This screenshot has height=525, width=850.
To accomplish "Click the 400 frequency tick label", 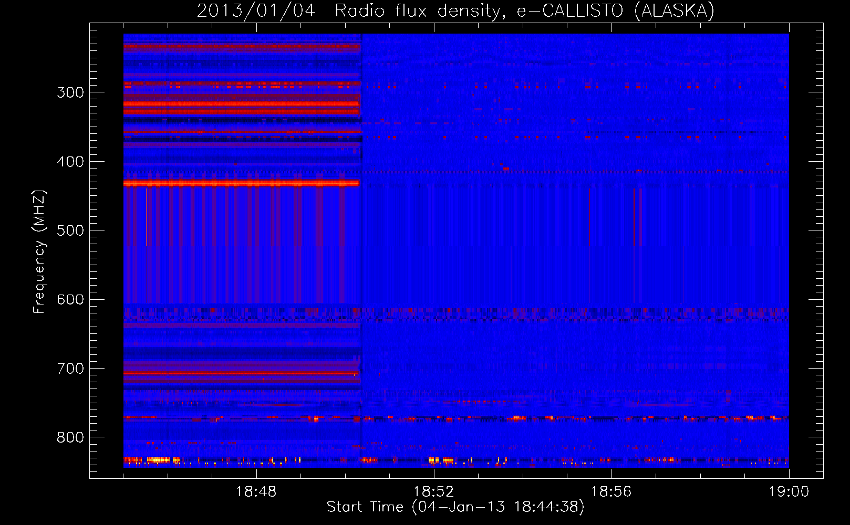I will point(70,162).
